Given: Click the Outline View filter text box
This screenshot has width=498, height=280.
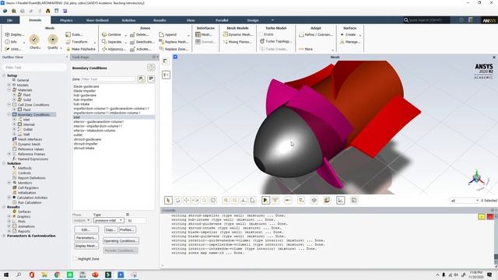Looking at the screenshot, I should coord(34,68).
